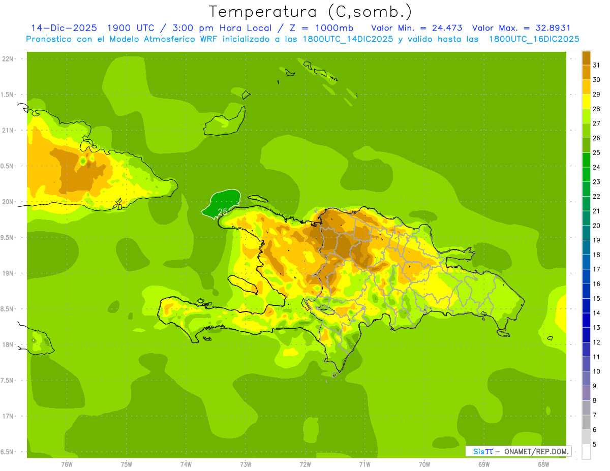610x471 pixels.
Task: Click the legend color band between 20 and 21
Action: click(x=586, y=218)
